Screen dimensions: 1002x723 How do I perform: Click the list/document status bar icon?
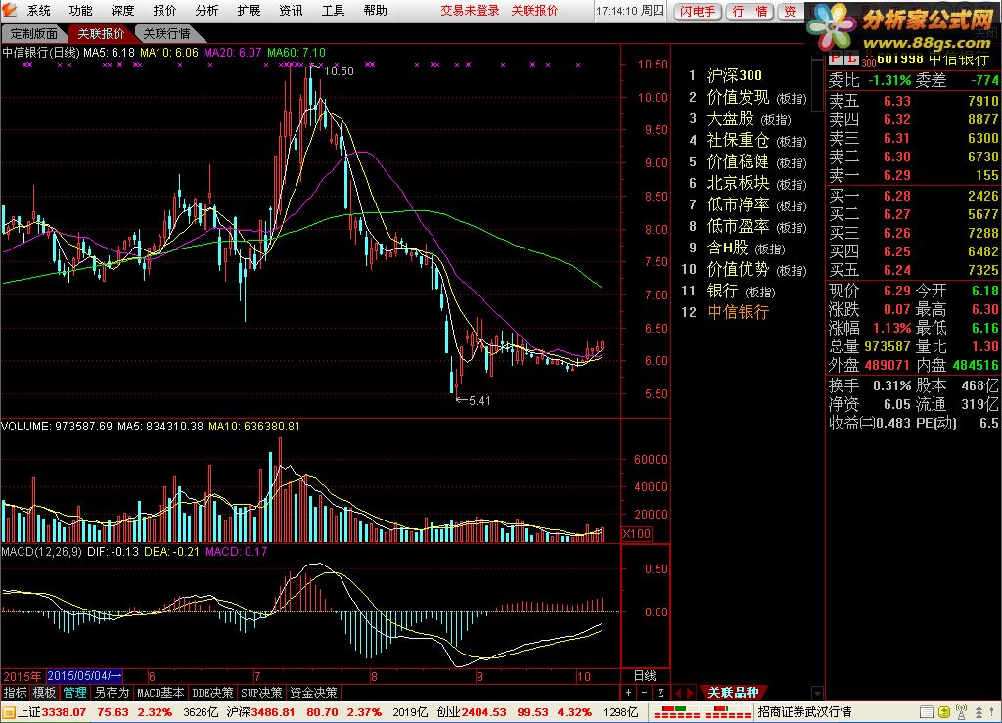[x=926, y=711]
